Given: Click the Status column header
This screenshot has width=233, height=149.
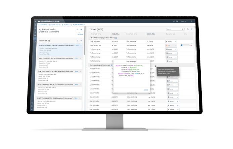Looking at the screenshot, I should point(185,34).
